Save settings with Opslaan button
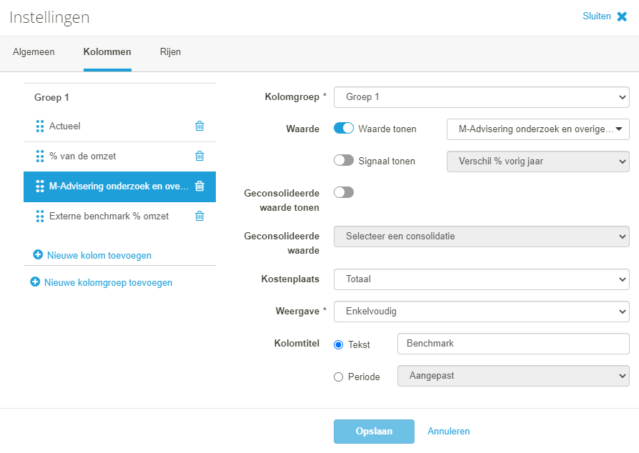 (x=374, y=432)
